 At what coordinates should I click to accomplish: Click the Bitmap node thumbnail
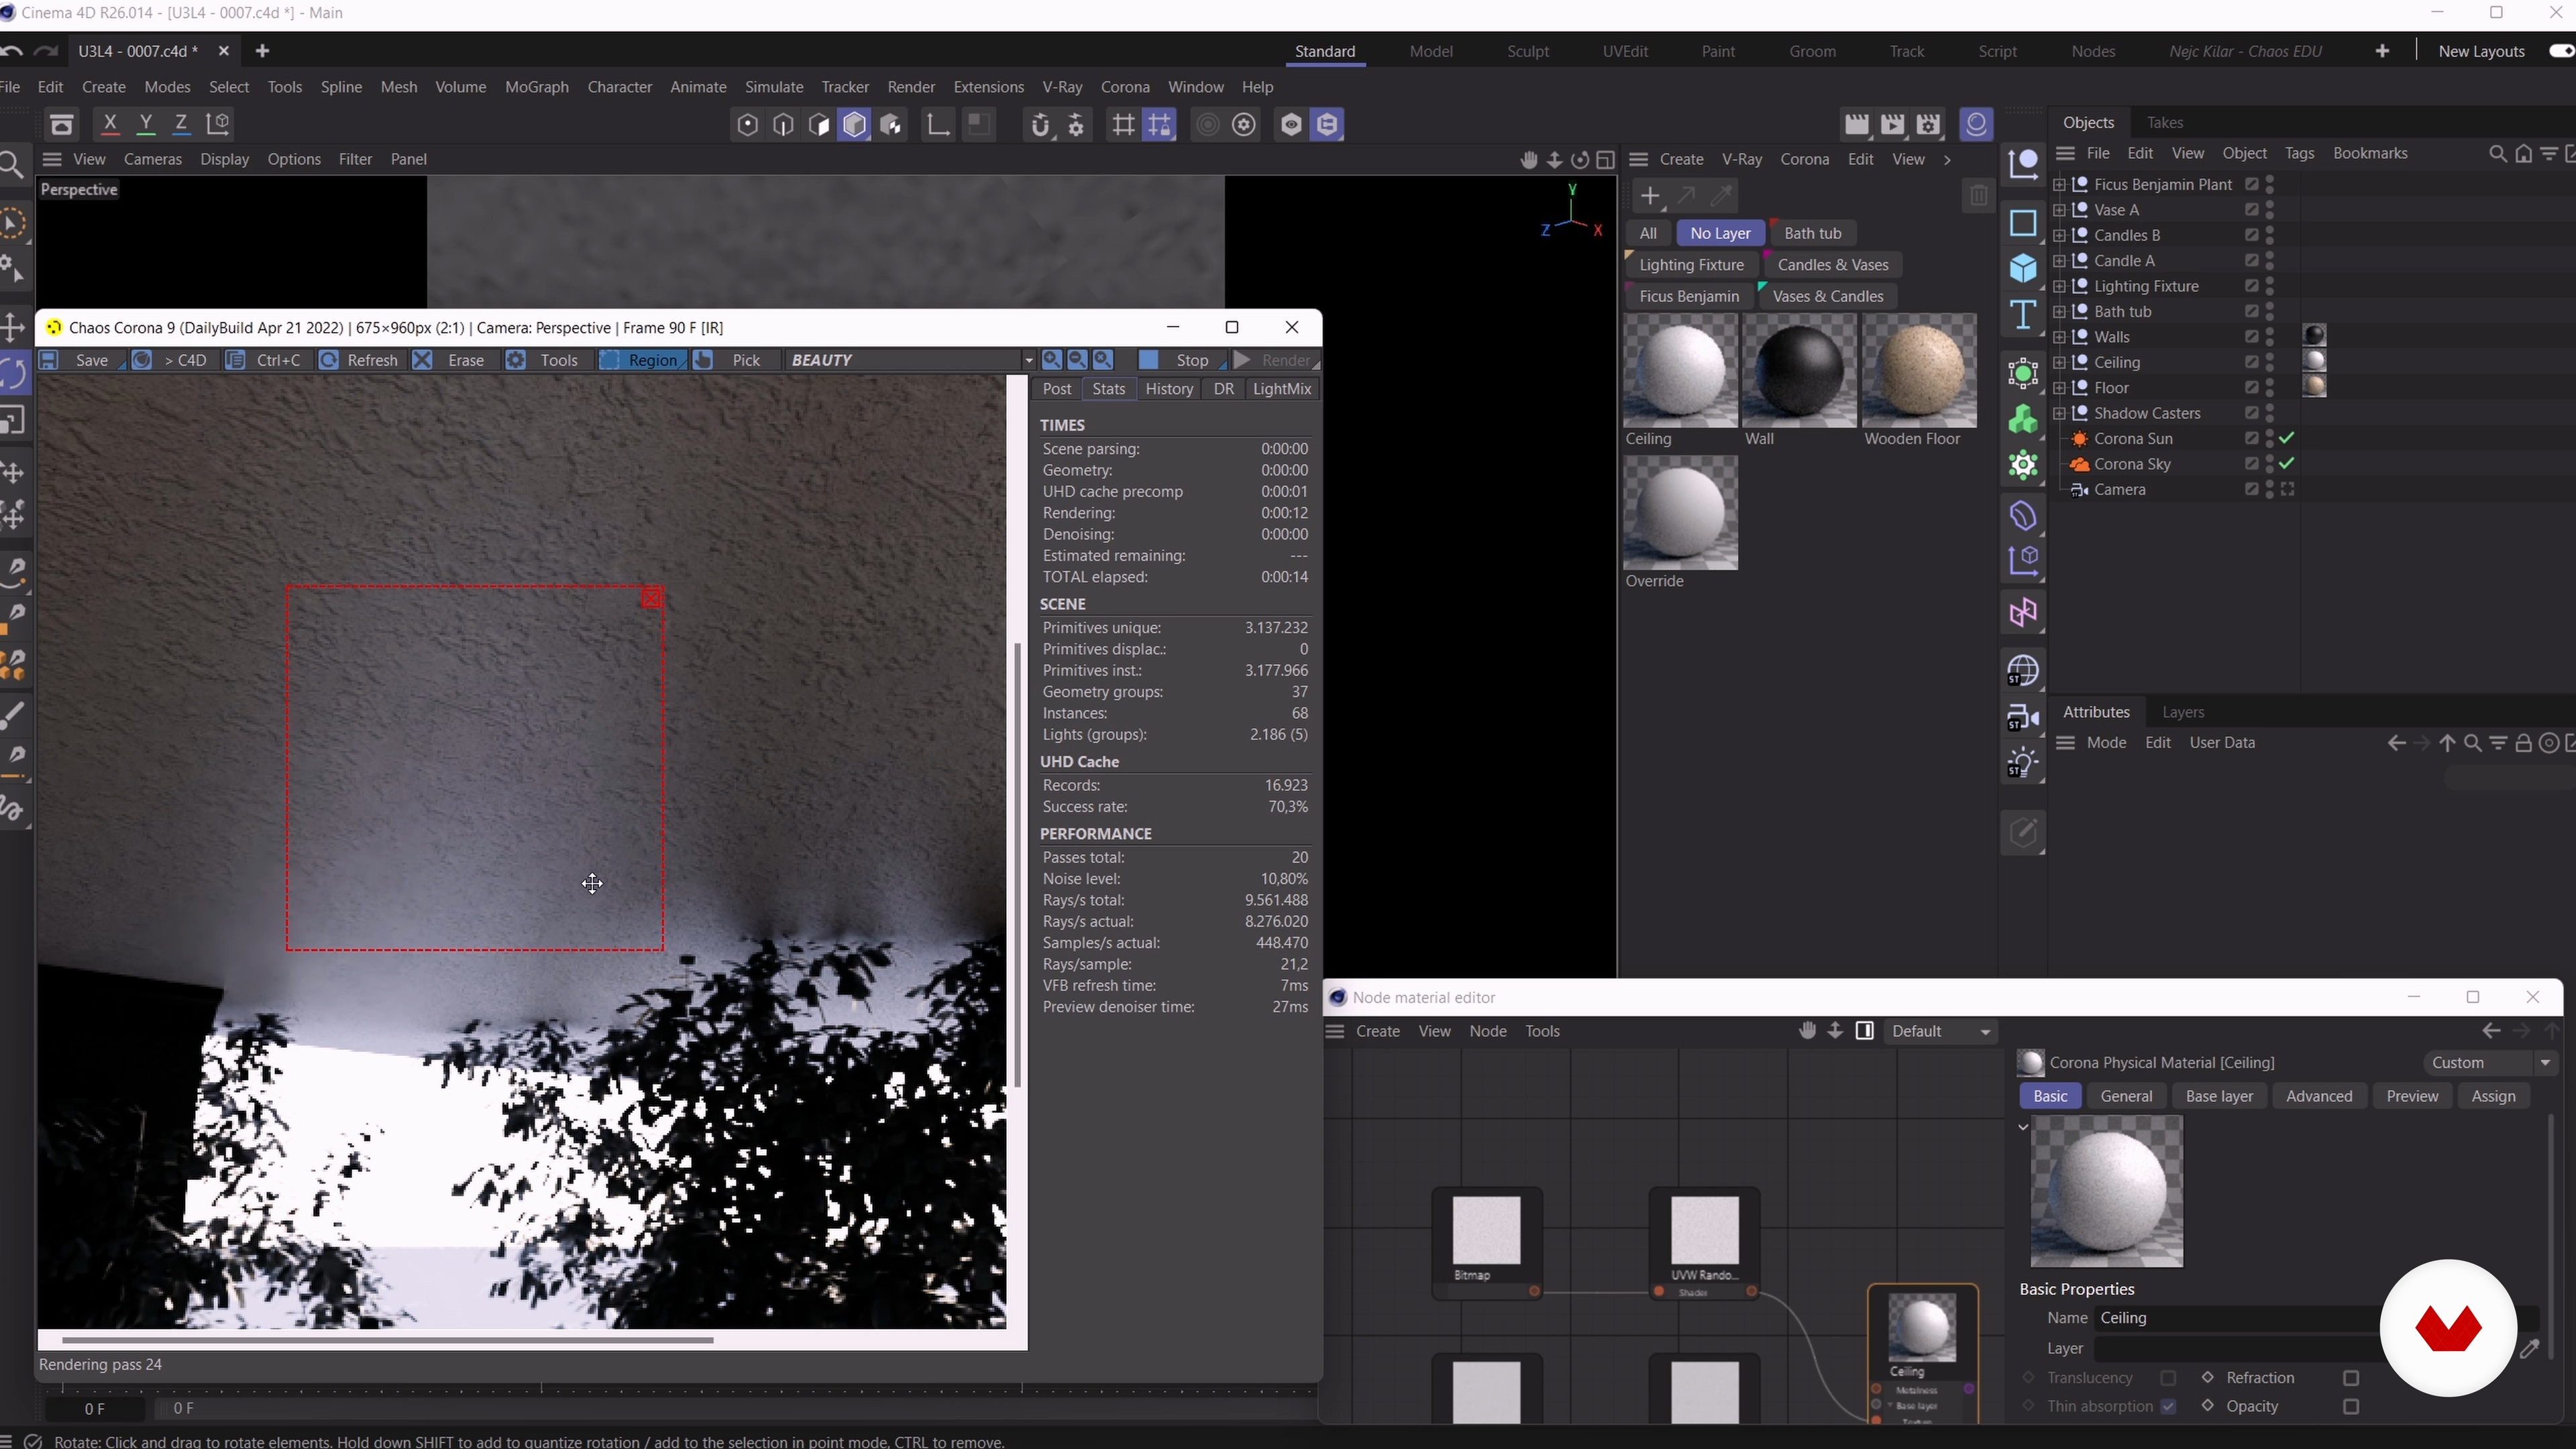1487,1230
